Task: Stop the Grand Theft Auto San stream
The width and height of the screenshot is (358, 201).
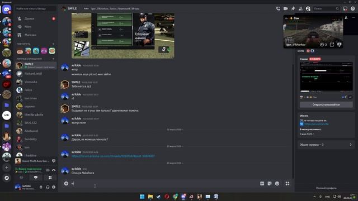Action: point(54,161)
